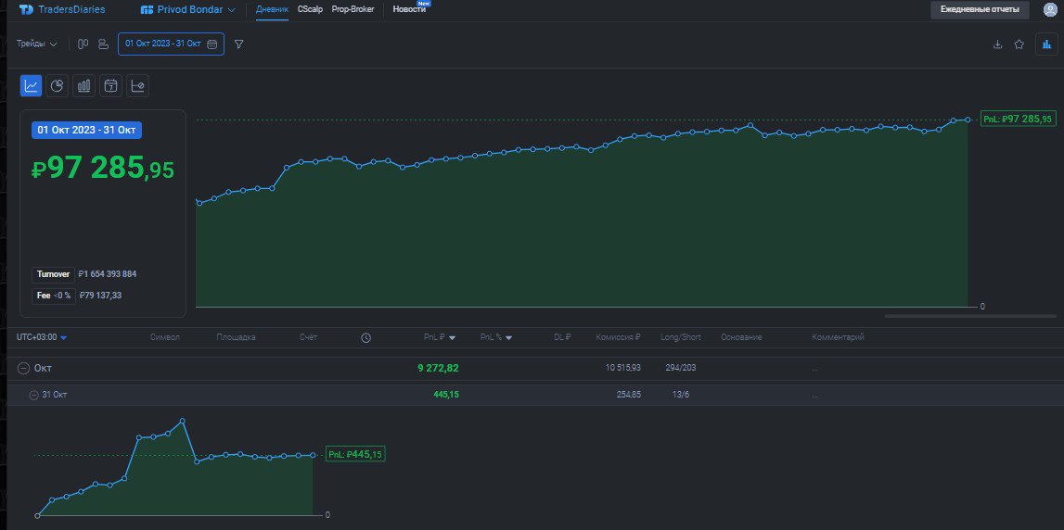
Task: Select the horizontal rows layout icon
Action: [x=103, y=44]
